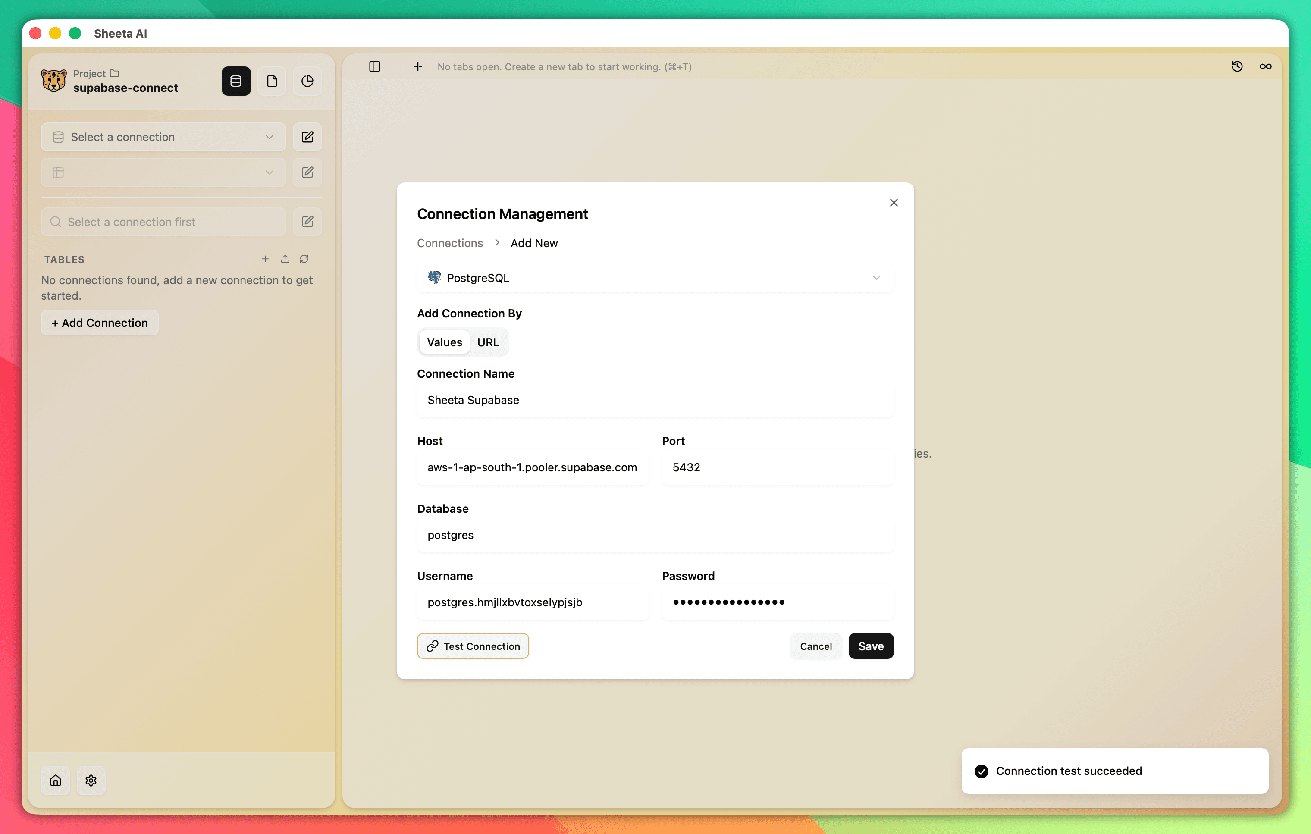This screenshot has width=1311, height=834.
Task: Open the file documents view icon
Action: [272, 81]
